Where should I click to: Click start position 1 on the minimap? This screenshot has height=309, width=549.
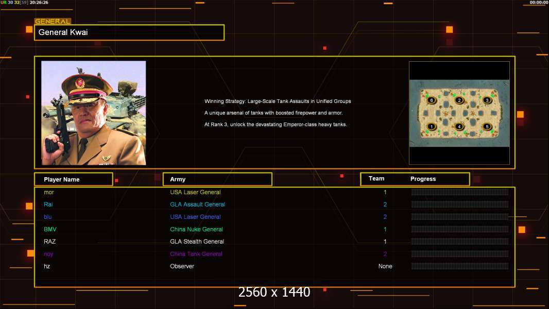432,127
